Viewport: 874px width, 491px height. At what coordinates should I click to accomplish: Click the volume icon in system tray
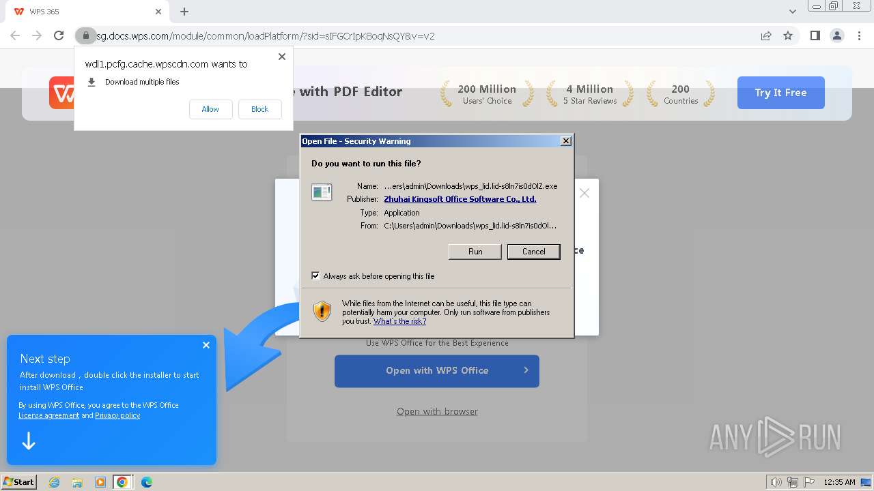(x=776, y=482)
